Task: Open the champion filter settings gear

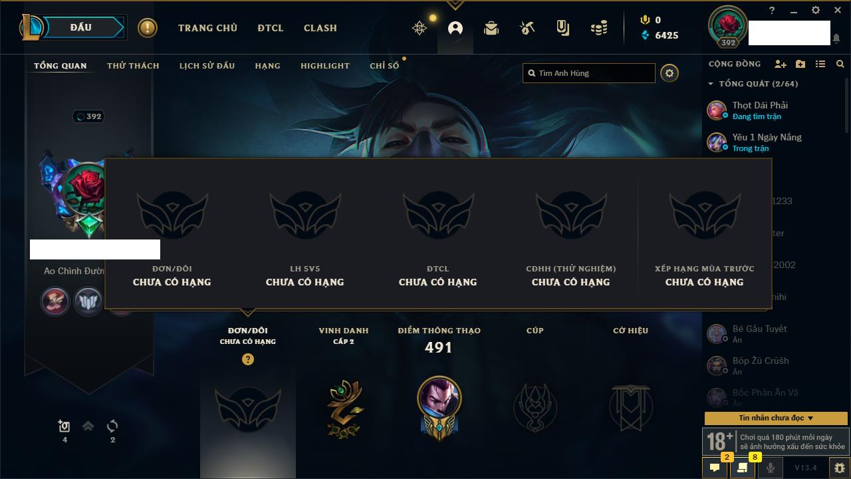Action: tap(669, 73)
